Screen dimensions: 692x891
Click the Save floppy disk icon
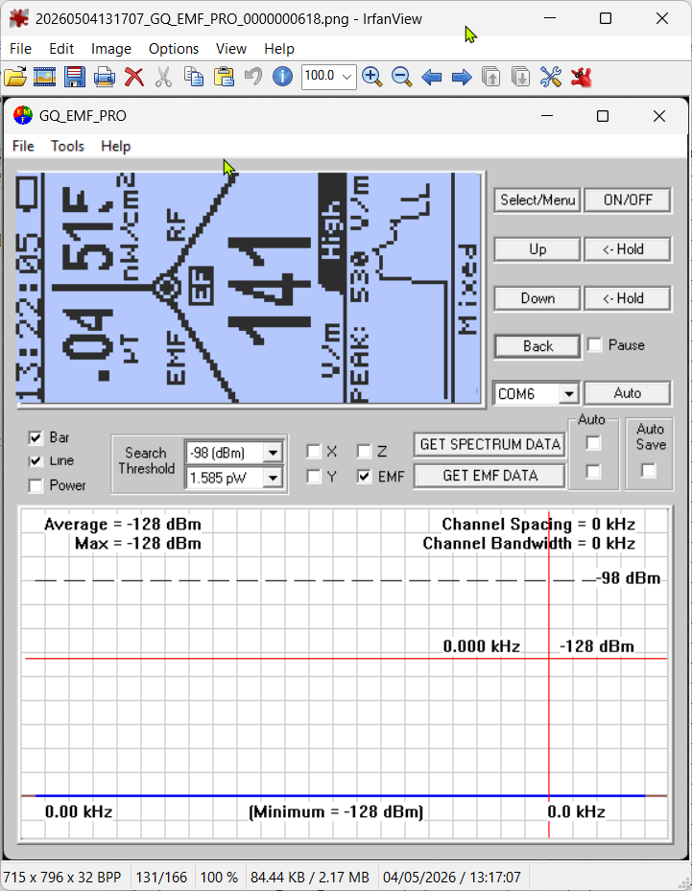coord(75,77)
